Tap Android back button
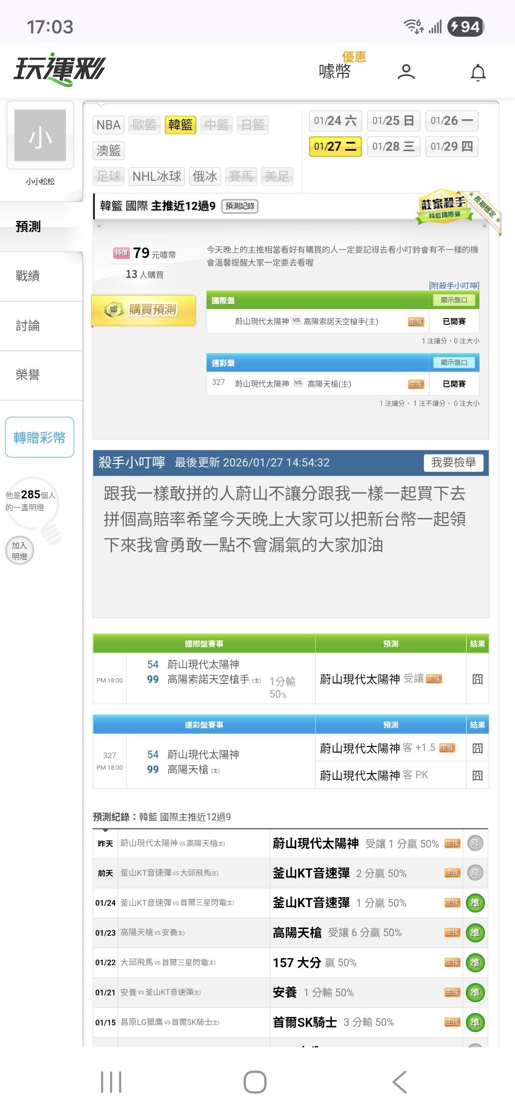 tap(400, 1082)
